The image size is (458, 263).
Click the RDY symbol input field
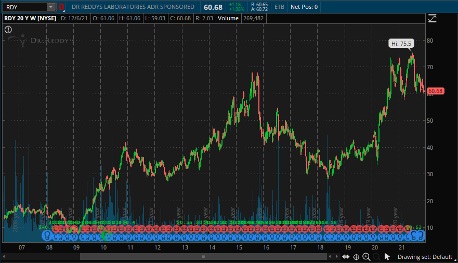click(24, 7)
